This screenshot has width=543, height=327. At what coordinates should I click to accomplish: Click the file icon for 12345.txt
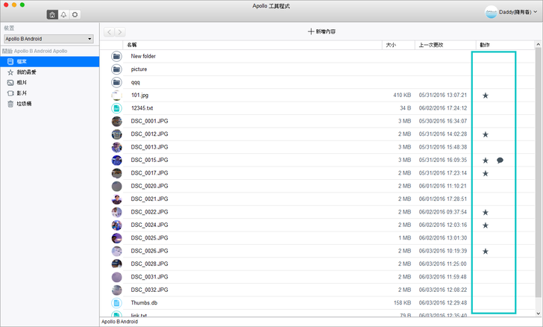click(116, 108)
